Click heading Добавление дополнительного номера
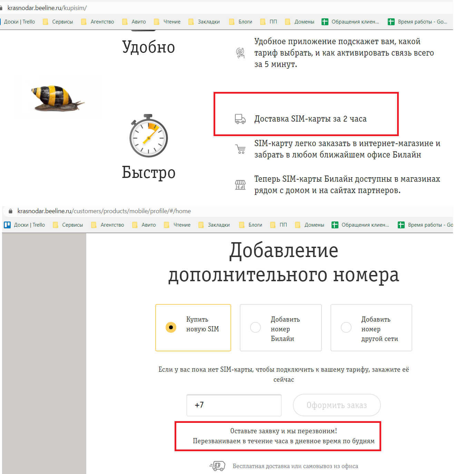 (x=284, y=263)
